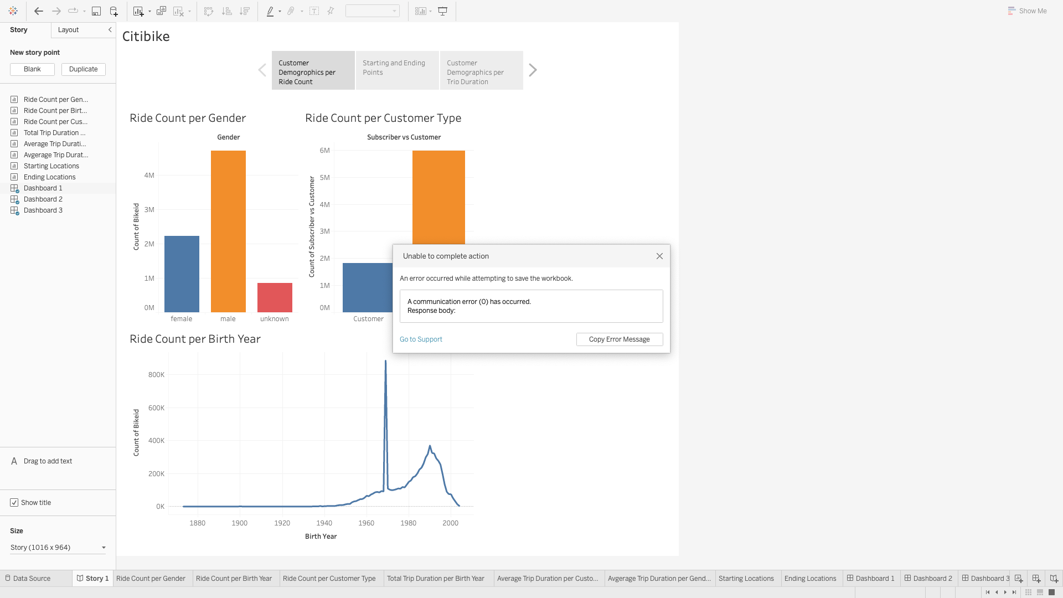Open the Size dropdown showing Story (1016 x 964)
Viewport: 1063px width, 598px height.
58,547
